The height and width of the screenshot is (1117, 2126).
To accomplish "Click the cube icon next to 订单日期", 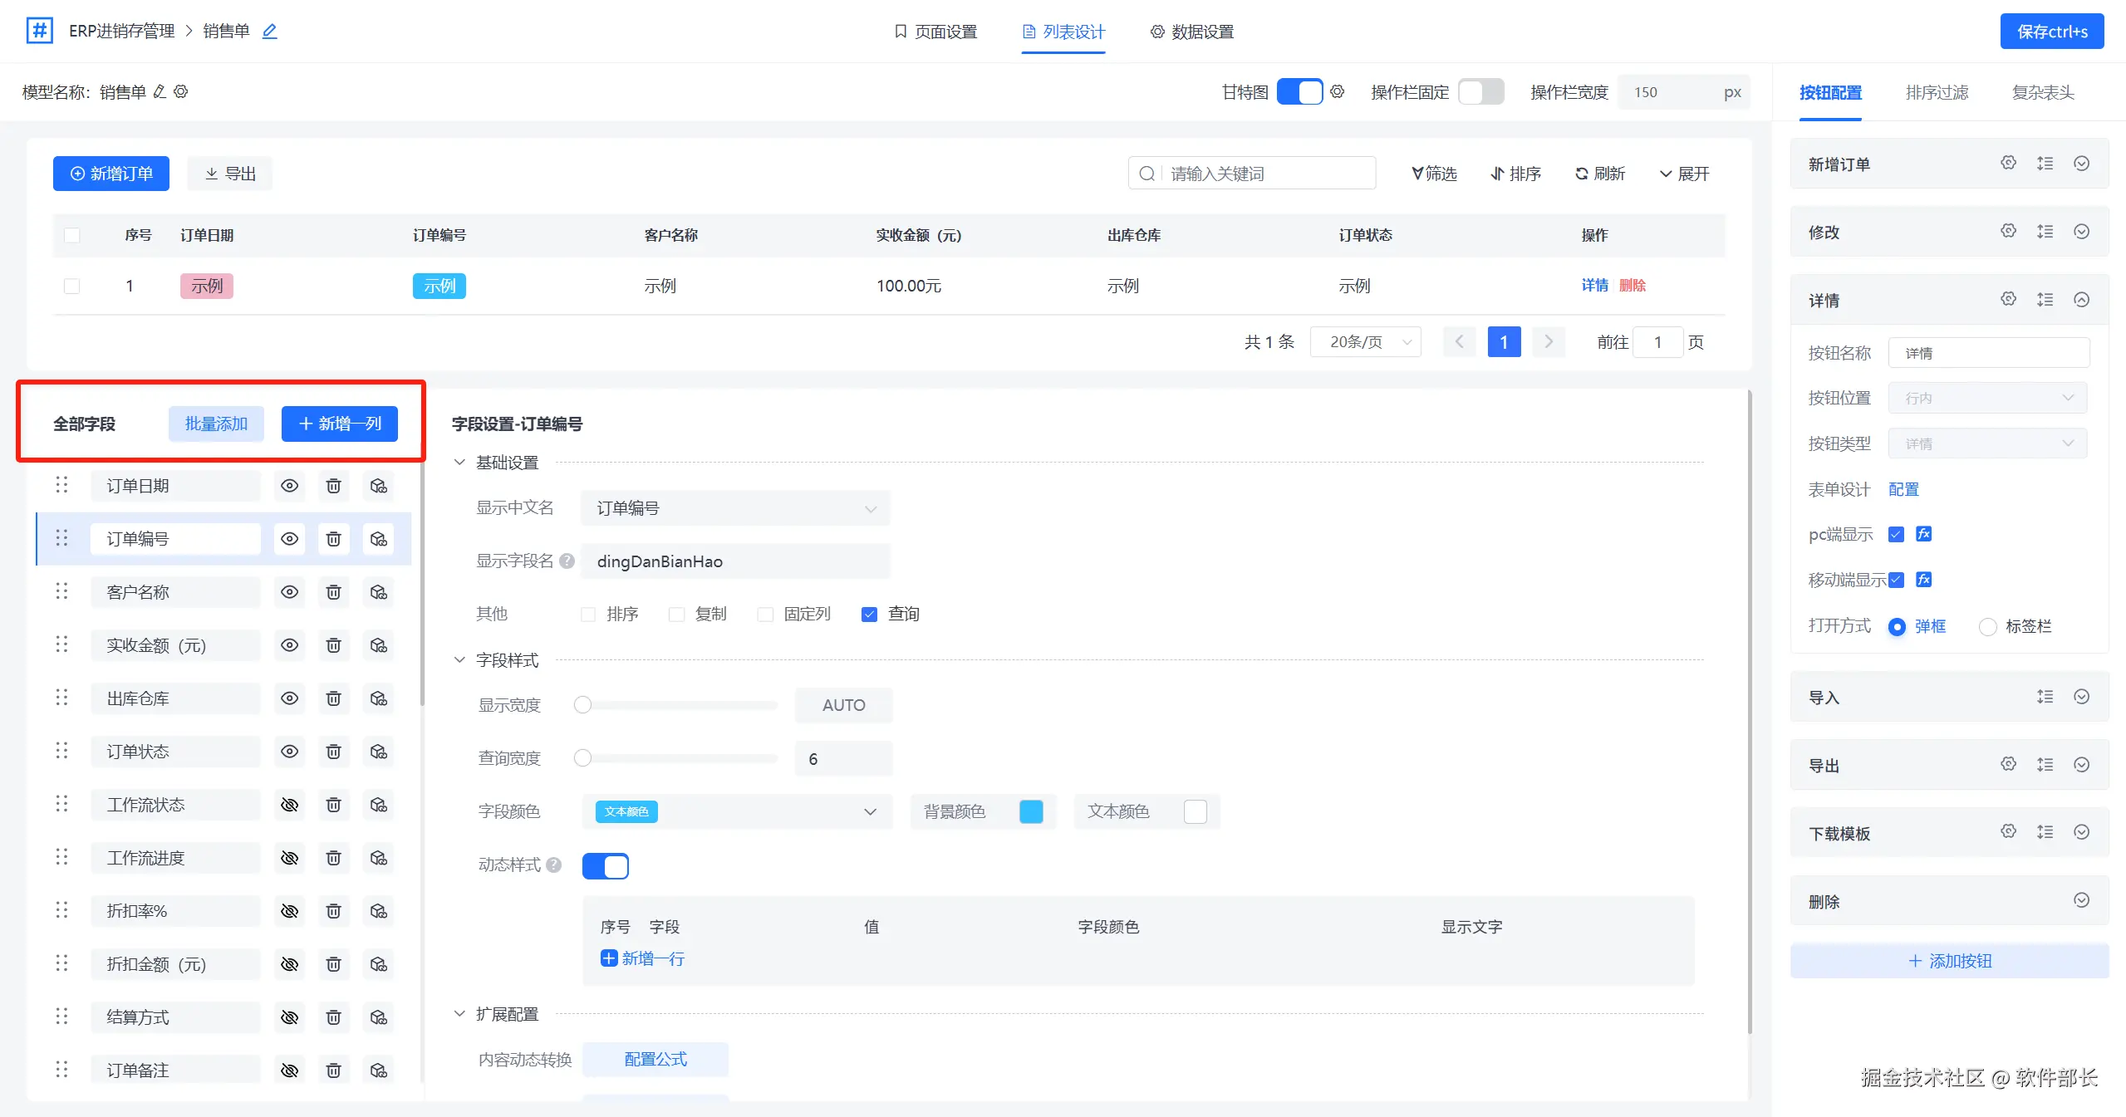I will point(379,486).
